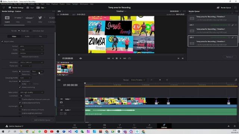Play the timeline forward

click(x=120, y=58)
